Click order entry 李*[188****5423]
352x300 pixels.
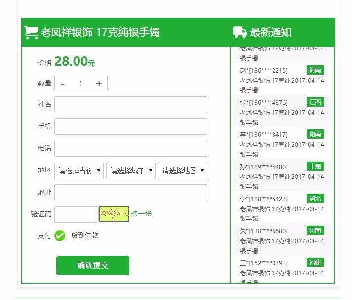[x=264, y=199]
